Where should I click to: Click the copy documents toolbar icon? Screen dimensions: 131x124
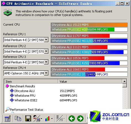pos(18,118)
